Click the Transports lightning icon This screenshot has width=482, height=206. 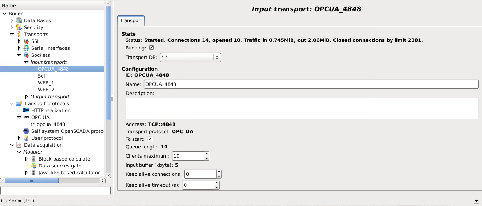click(19, 35)
